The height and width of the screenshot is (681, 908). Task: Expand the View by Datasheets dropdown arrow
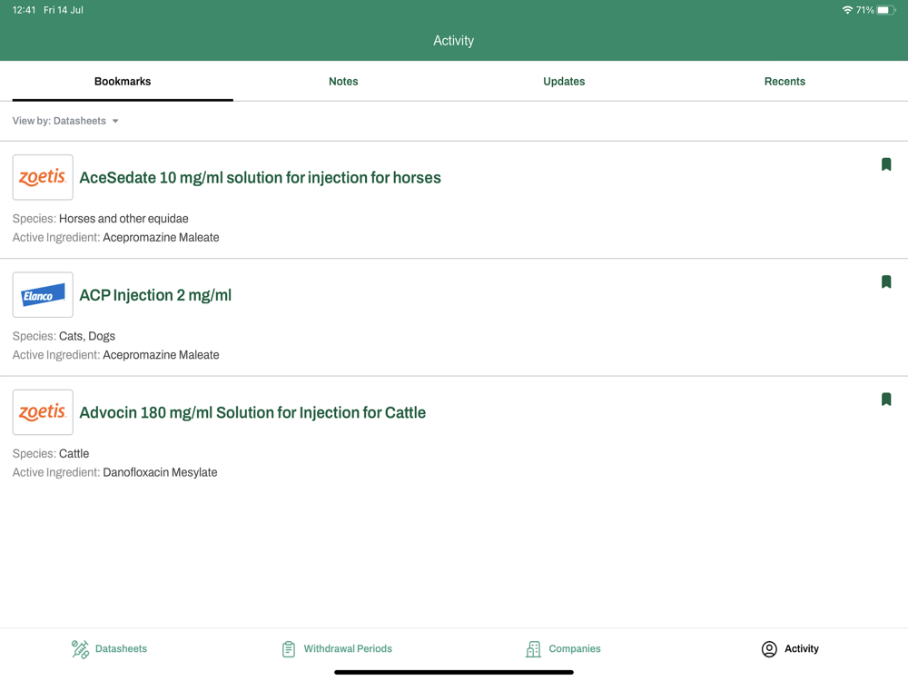pos(115,121)
